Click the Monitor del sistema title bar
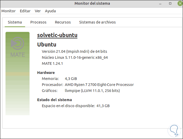Screen dimensions: 183x139 tap(92, 3)
